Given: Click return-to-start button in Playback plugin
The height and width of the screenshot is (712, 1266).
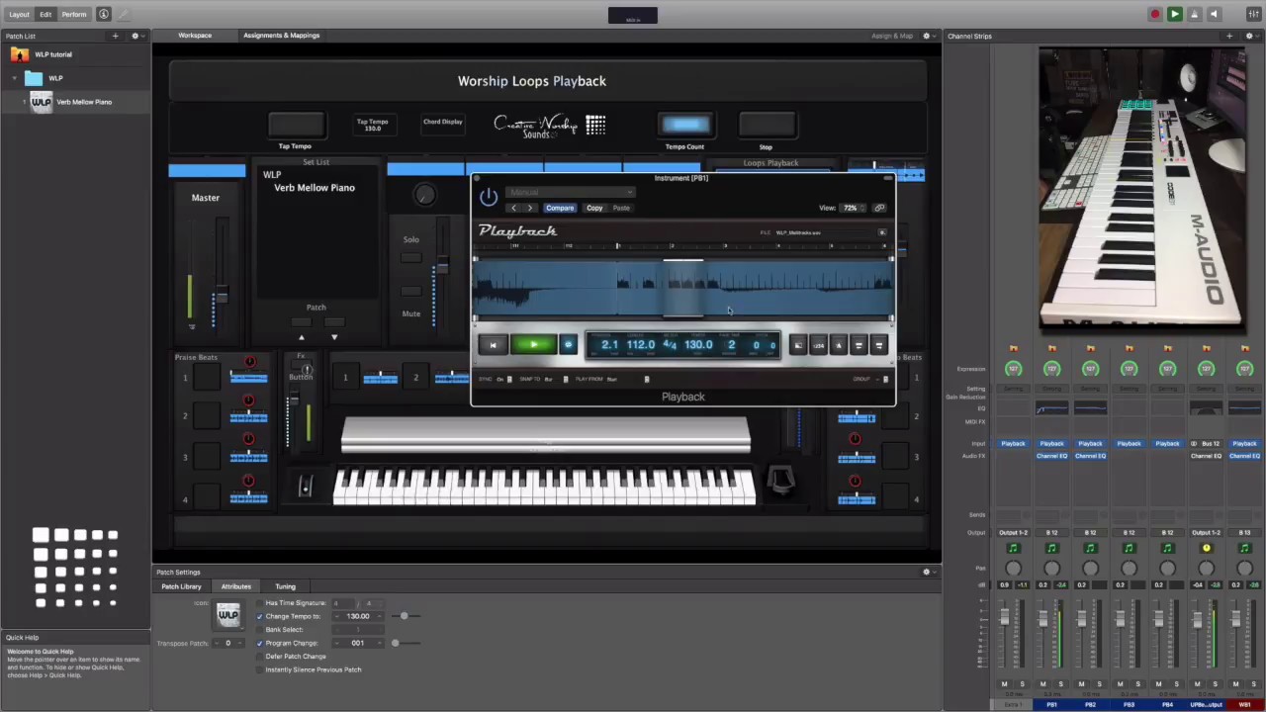Looking at the screenshot, I should click(x=493, y=344).
